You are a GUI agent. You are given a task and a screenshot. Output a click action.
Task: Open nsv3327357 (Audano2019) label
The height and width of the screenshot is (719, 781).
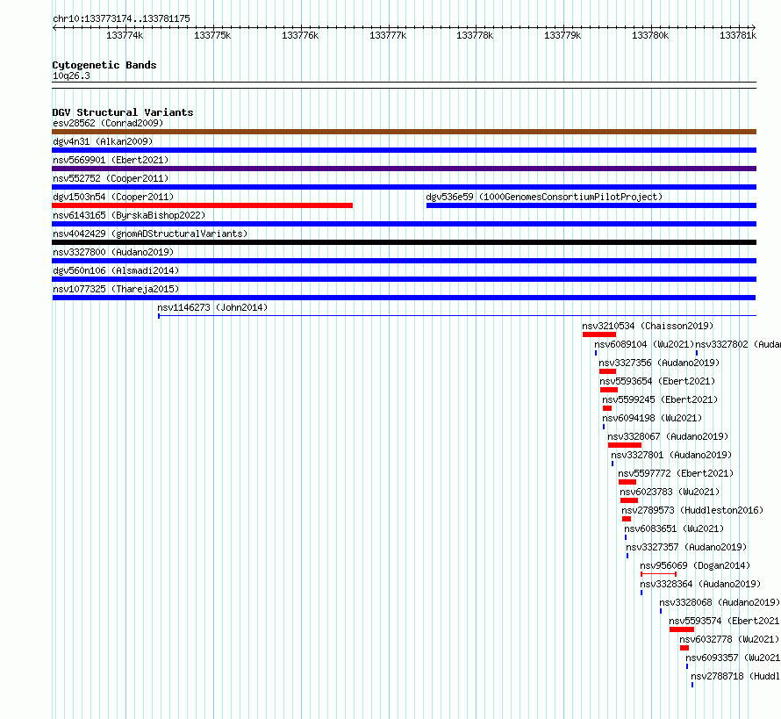(x=686, y=547)
